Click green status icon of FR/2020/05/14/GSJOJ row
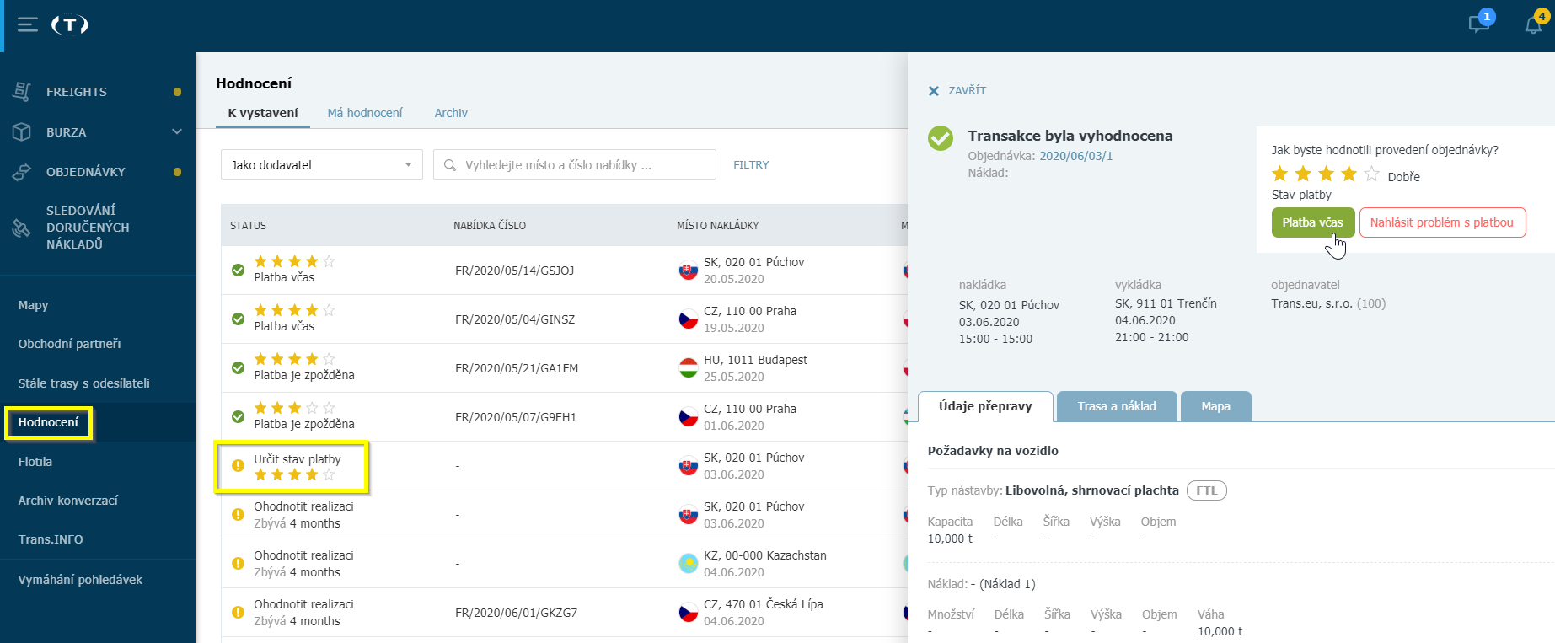This screenshot has height=643, width=1555. [239, 271]
